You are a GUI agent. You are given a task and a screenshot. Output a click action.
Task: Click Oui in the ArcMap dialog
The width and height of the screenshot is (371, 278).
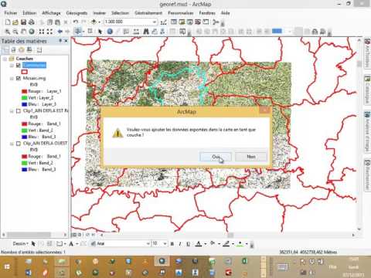[x=216, y=157]
